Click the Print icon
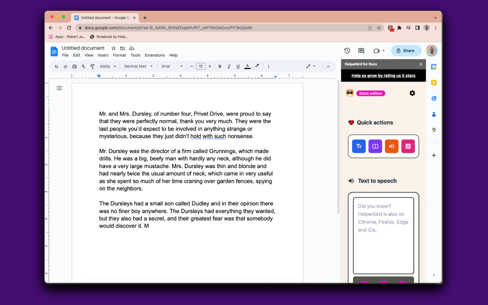Viewport: 488px width, 305px height. 74,66
